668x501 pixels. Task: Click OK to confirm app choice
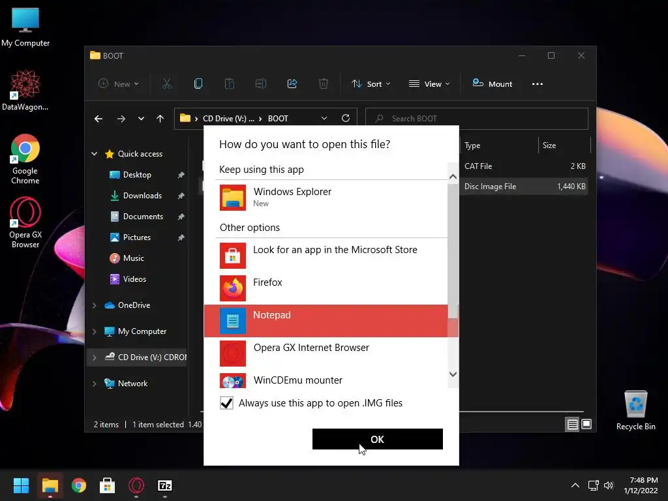click(378, 439)
